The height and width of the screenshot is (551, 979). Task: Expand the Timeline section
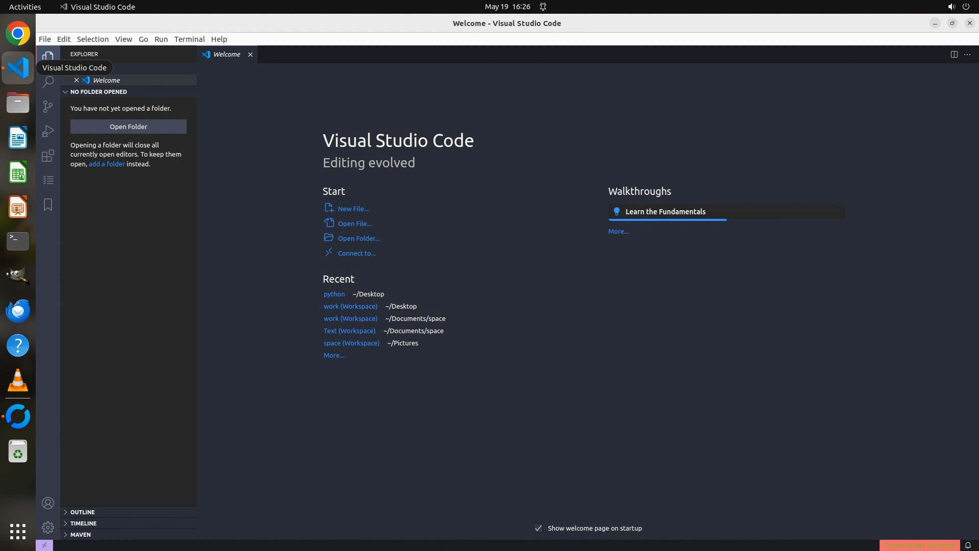pos(83,523)
